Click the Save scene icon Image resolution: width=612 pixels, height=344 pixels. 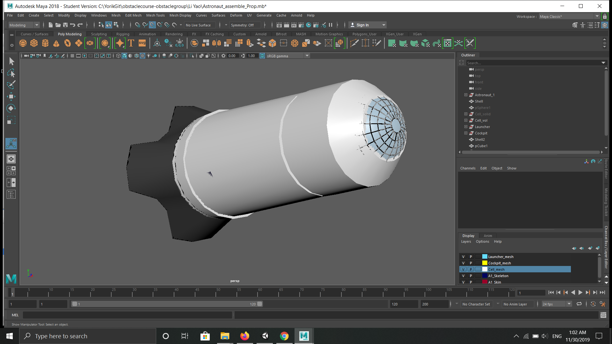(65, 25)
